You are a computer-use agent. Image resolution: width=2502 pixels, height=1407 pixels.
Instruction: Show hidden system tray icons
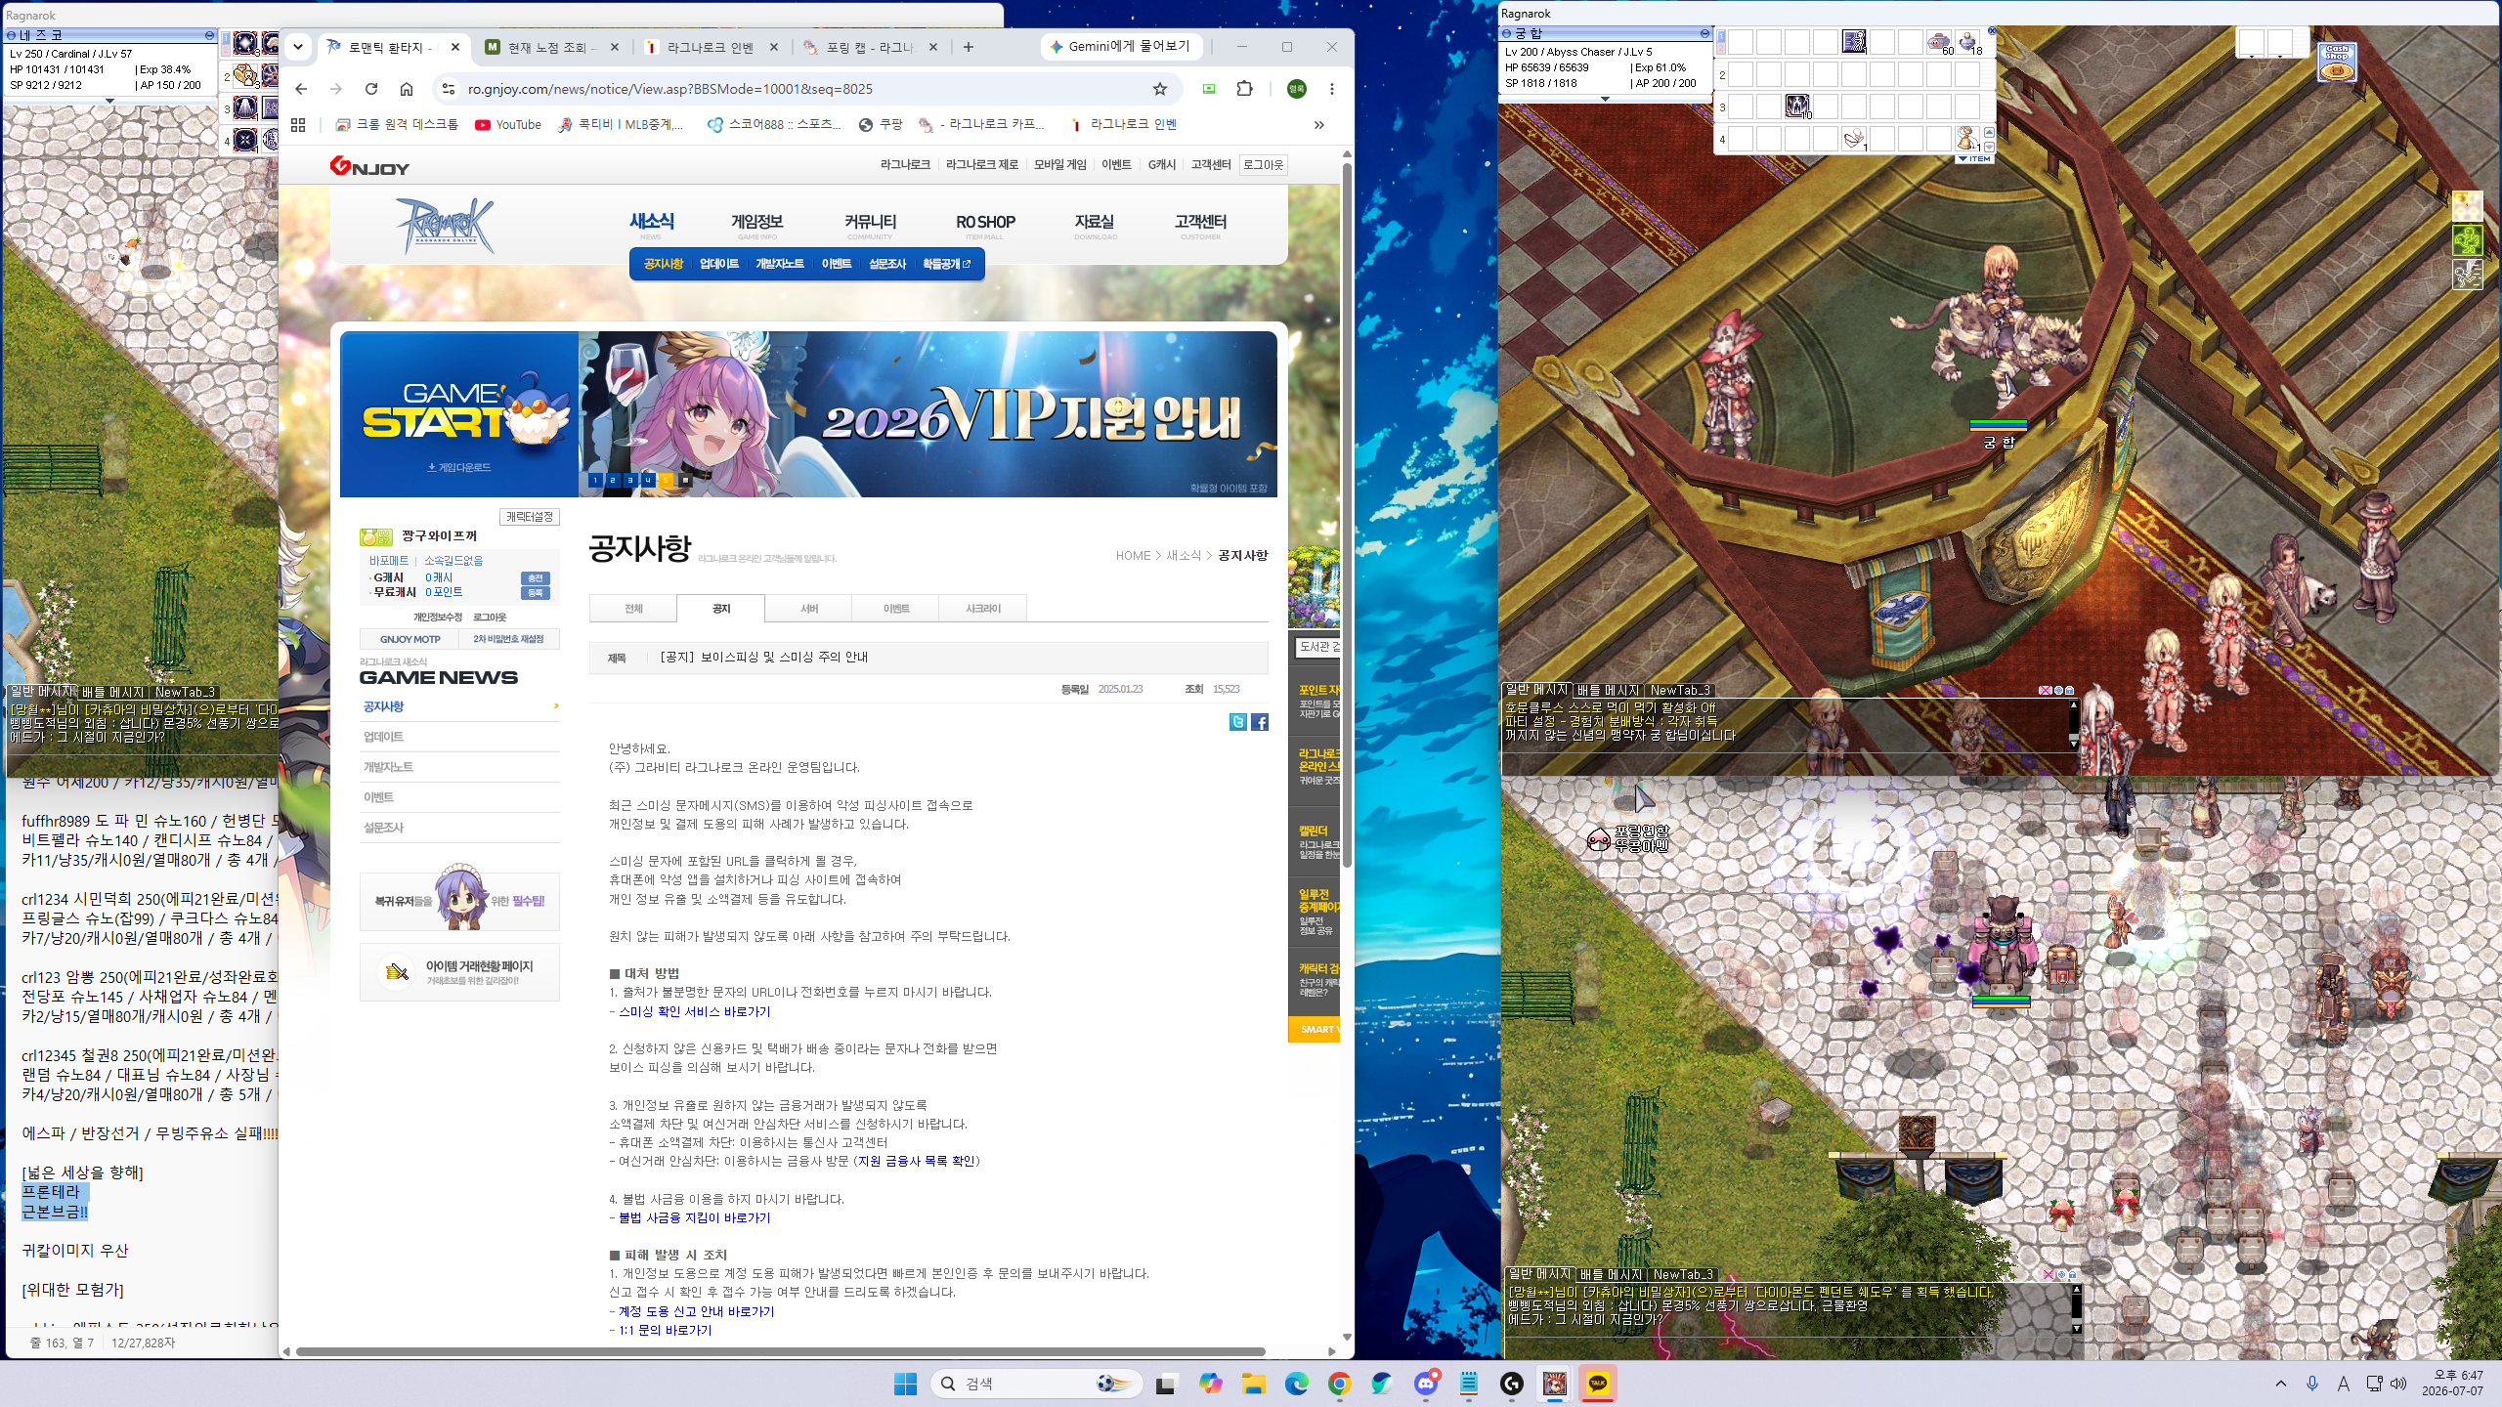tap(2281, 1383)
